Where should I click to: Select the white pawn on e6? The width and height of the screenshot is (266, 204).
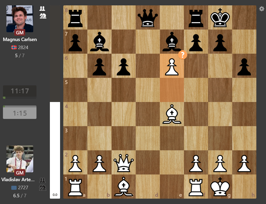[x=172, y=67]
